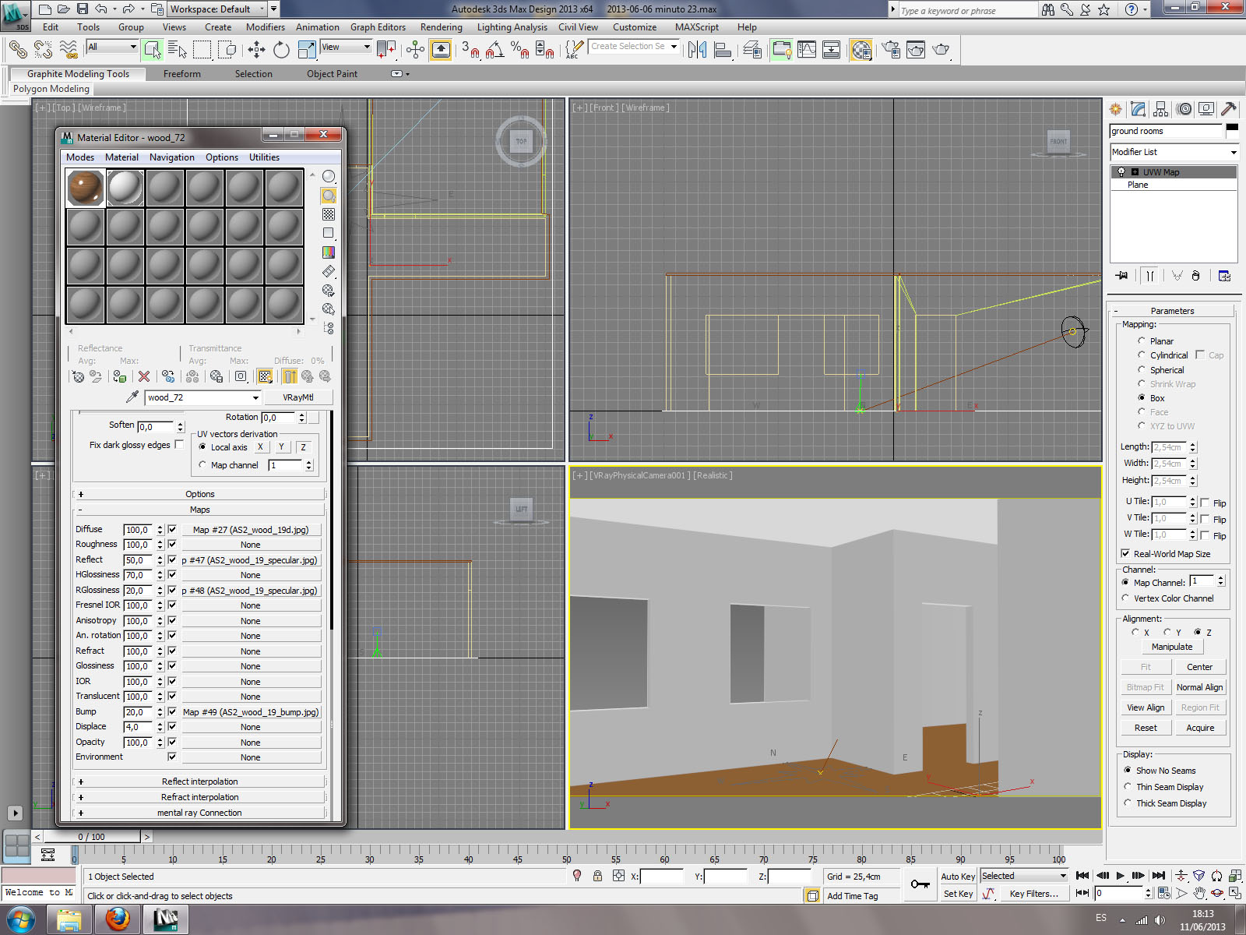
Task: Open the Curve Editor from toolbar
Action: coord(807,50)
